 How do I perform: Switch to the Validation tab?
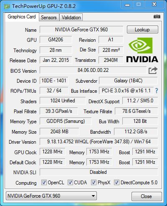click(x=71, y=18)
